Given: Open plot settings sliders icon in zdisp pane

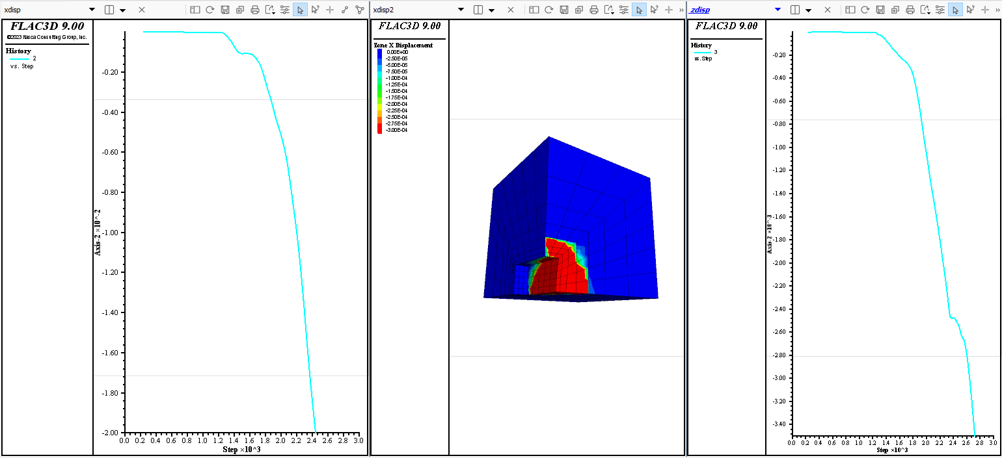Looking at the screenshot, I should [x=940, y=10].
